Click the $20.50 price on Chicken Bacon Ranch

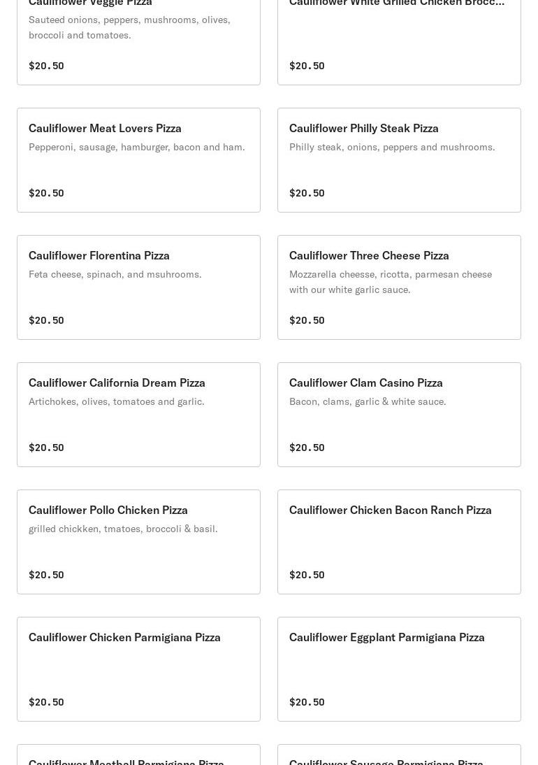click(x=307, y=575)
